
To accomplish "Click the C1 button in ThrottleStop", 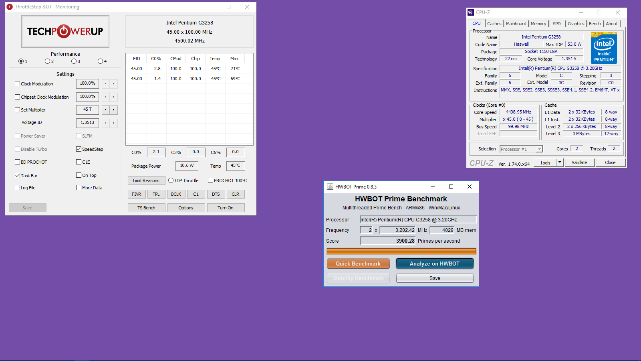I will coord(196,194).
